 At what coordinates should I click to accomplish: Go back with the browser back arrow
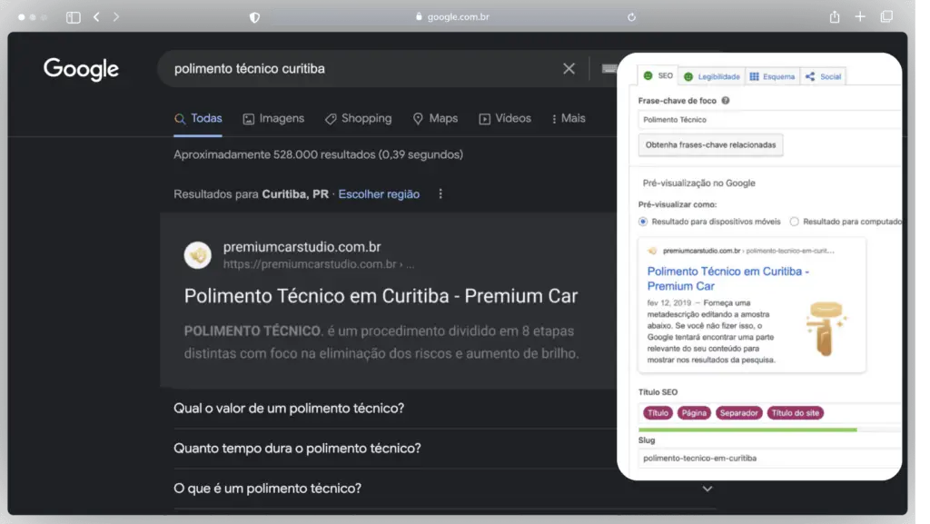[x=96, y=17]
